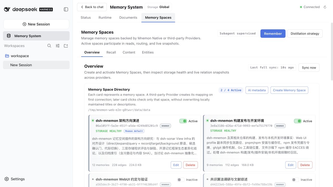Click the Mnemon default badge
This screenshot has width=333, height=187.
[134, 131]
